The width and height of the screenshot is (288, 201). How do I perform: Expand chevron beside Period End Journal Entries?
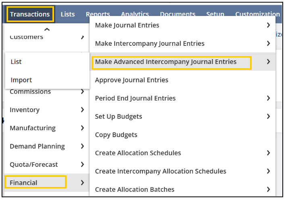click(269, 98)
